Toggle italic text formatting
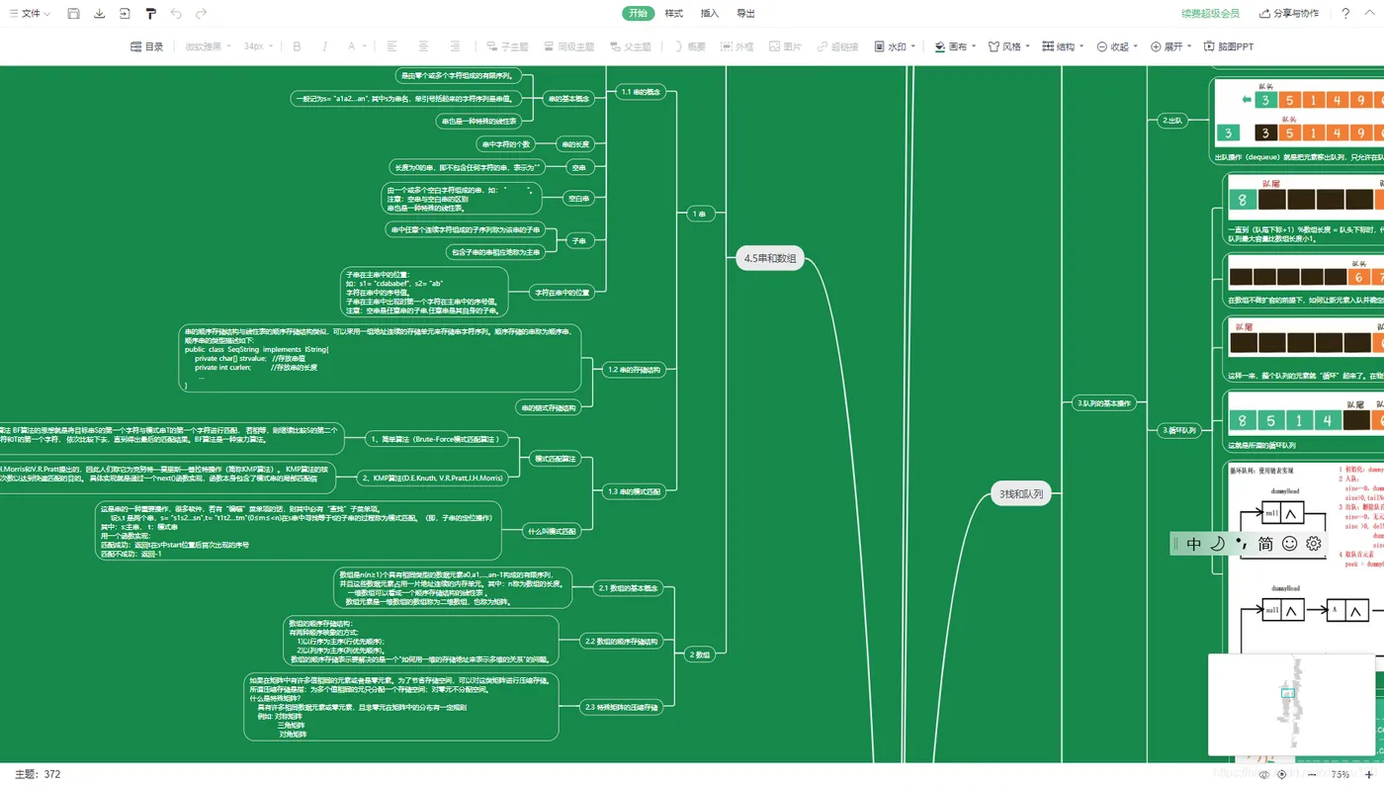Screen dimensions: 1384x786 click(324, 46)
